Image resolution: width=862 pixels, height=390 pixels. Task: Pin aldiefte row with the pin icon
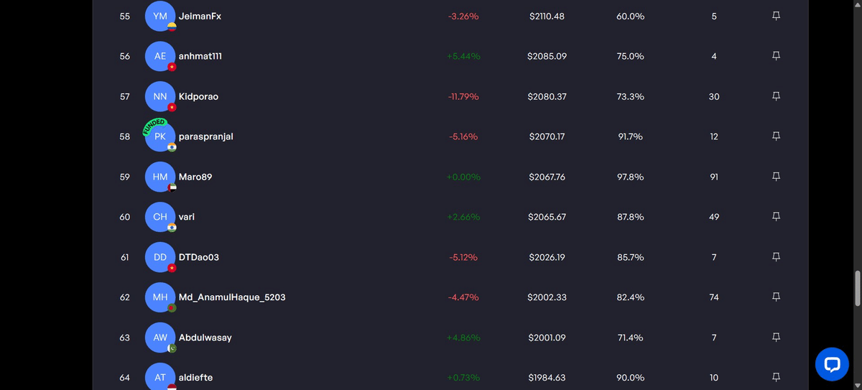click(x=776, y=377)
